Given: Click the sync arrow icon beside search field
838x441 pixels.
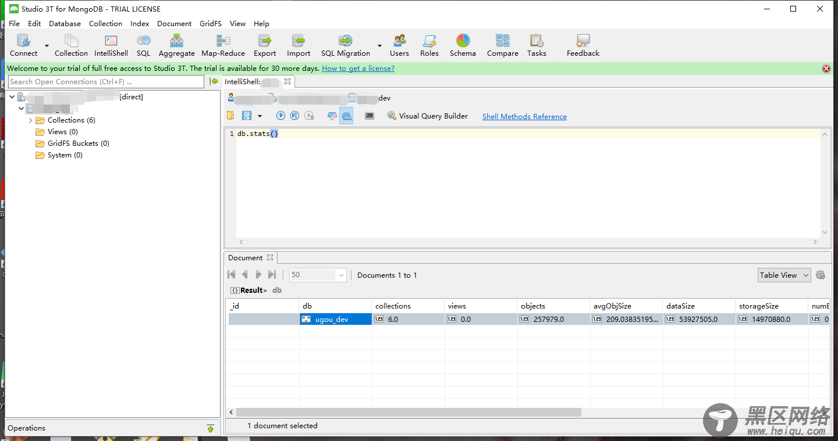Looking at the screenshot, I should tap(214, 81).
